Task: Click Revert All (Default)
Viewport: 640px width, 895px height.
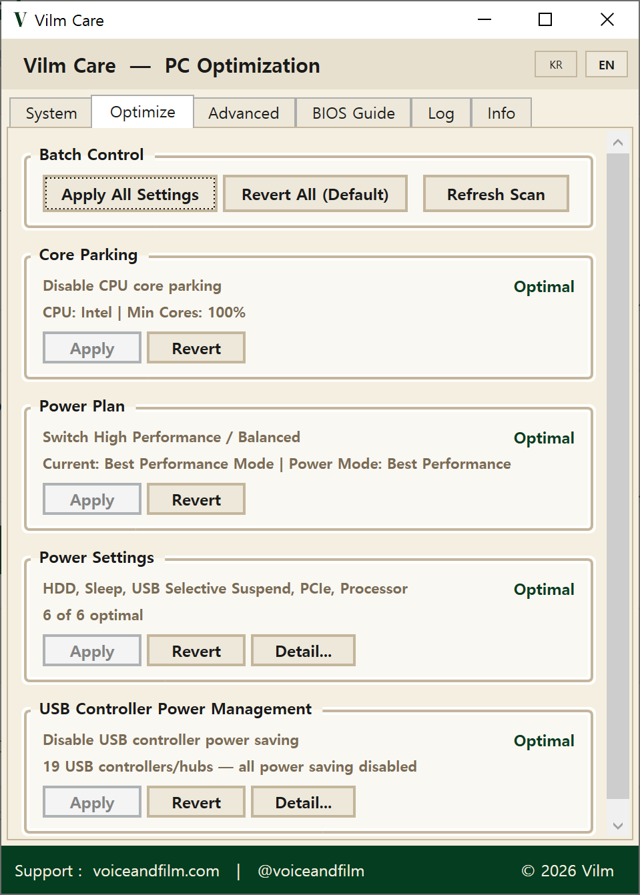Action: pyautogui.click(x=315, y=193)
